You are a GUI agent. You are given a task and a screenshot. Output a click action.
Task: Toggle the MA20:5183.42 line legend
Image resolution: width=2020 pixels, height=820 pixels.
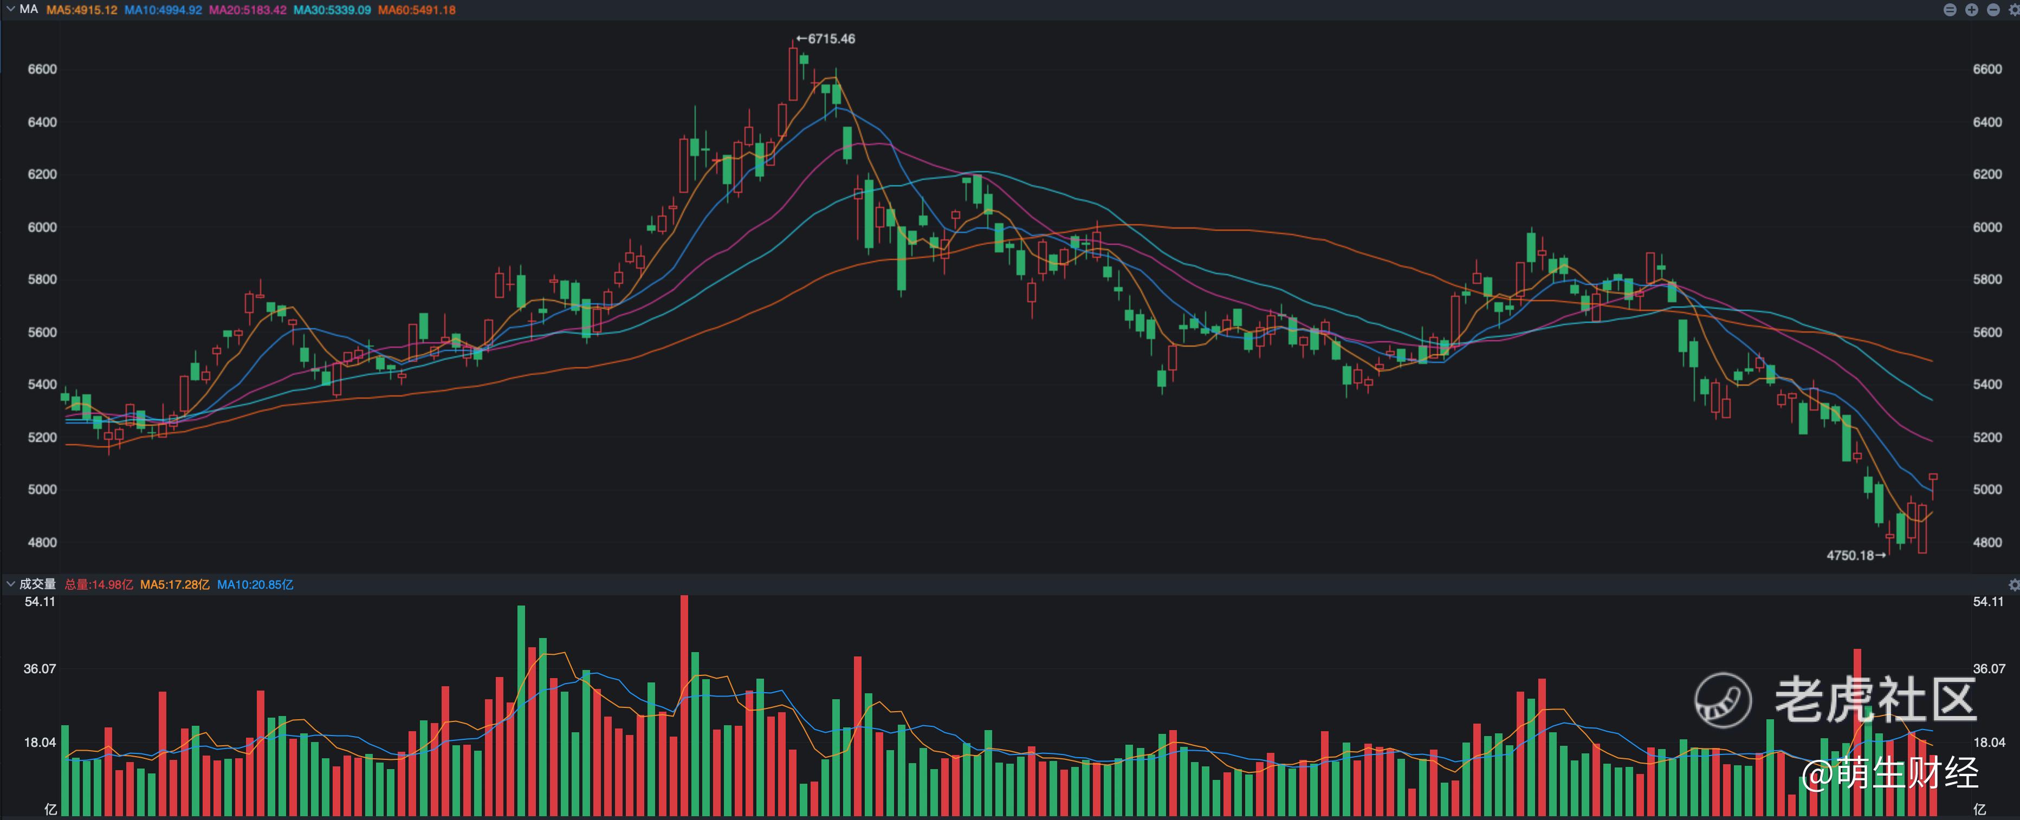[x=248, y=10]
